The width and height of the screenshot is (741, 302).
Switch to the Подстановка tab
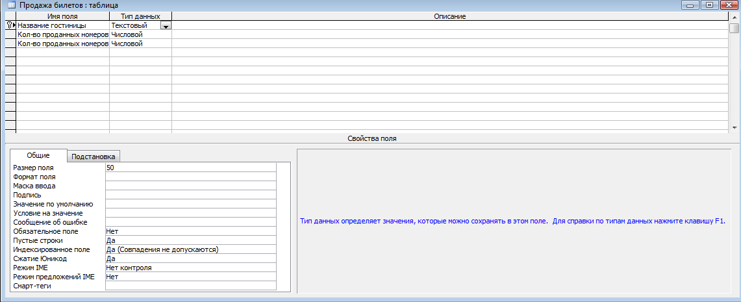(x=93, y=157)
